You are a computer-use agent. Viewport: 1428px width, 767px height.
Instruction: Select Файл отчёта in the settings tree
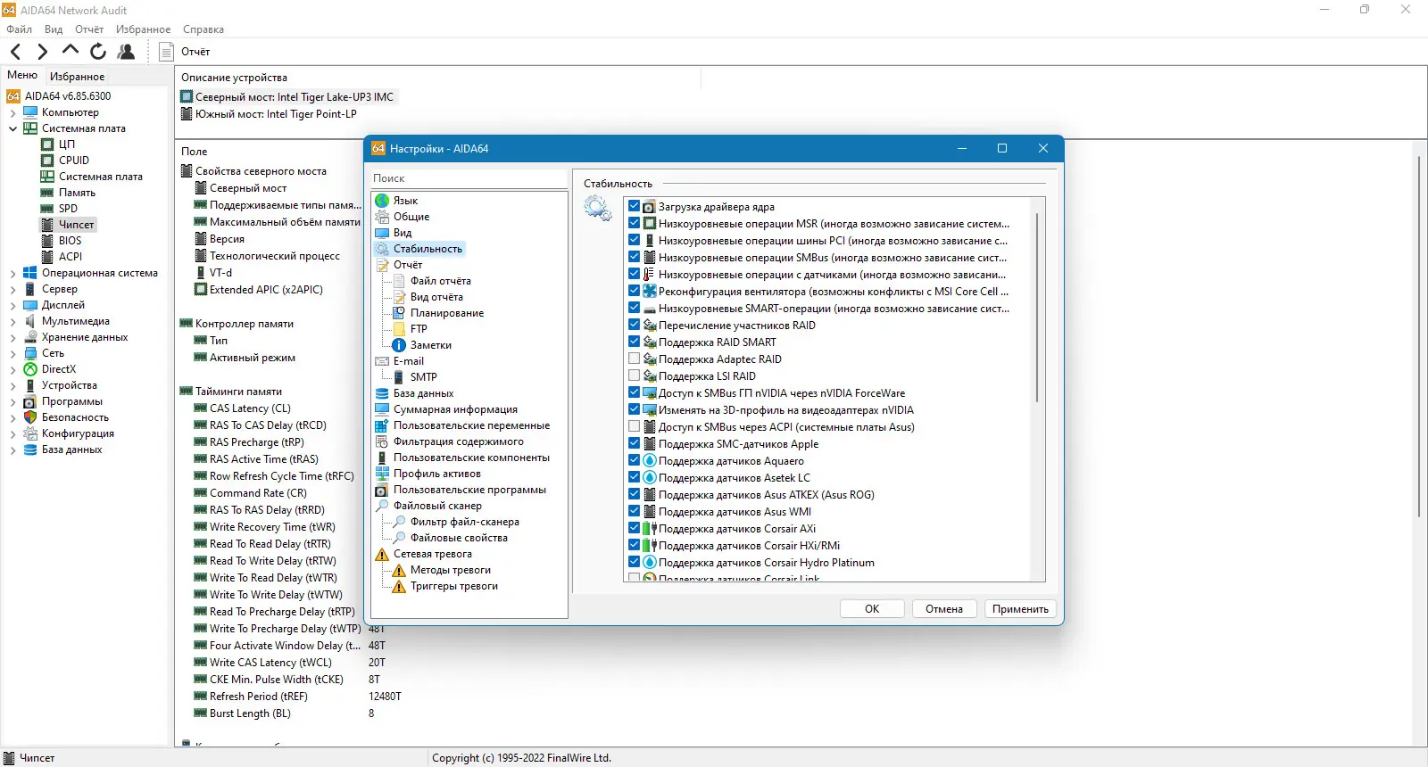click(441, 281)
